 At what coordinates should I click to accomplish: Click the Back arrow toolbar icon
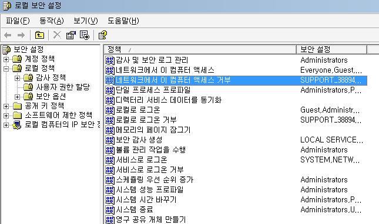8,35
